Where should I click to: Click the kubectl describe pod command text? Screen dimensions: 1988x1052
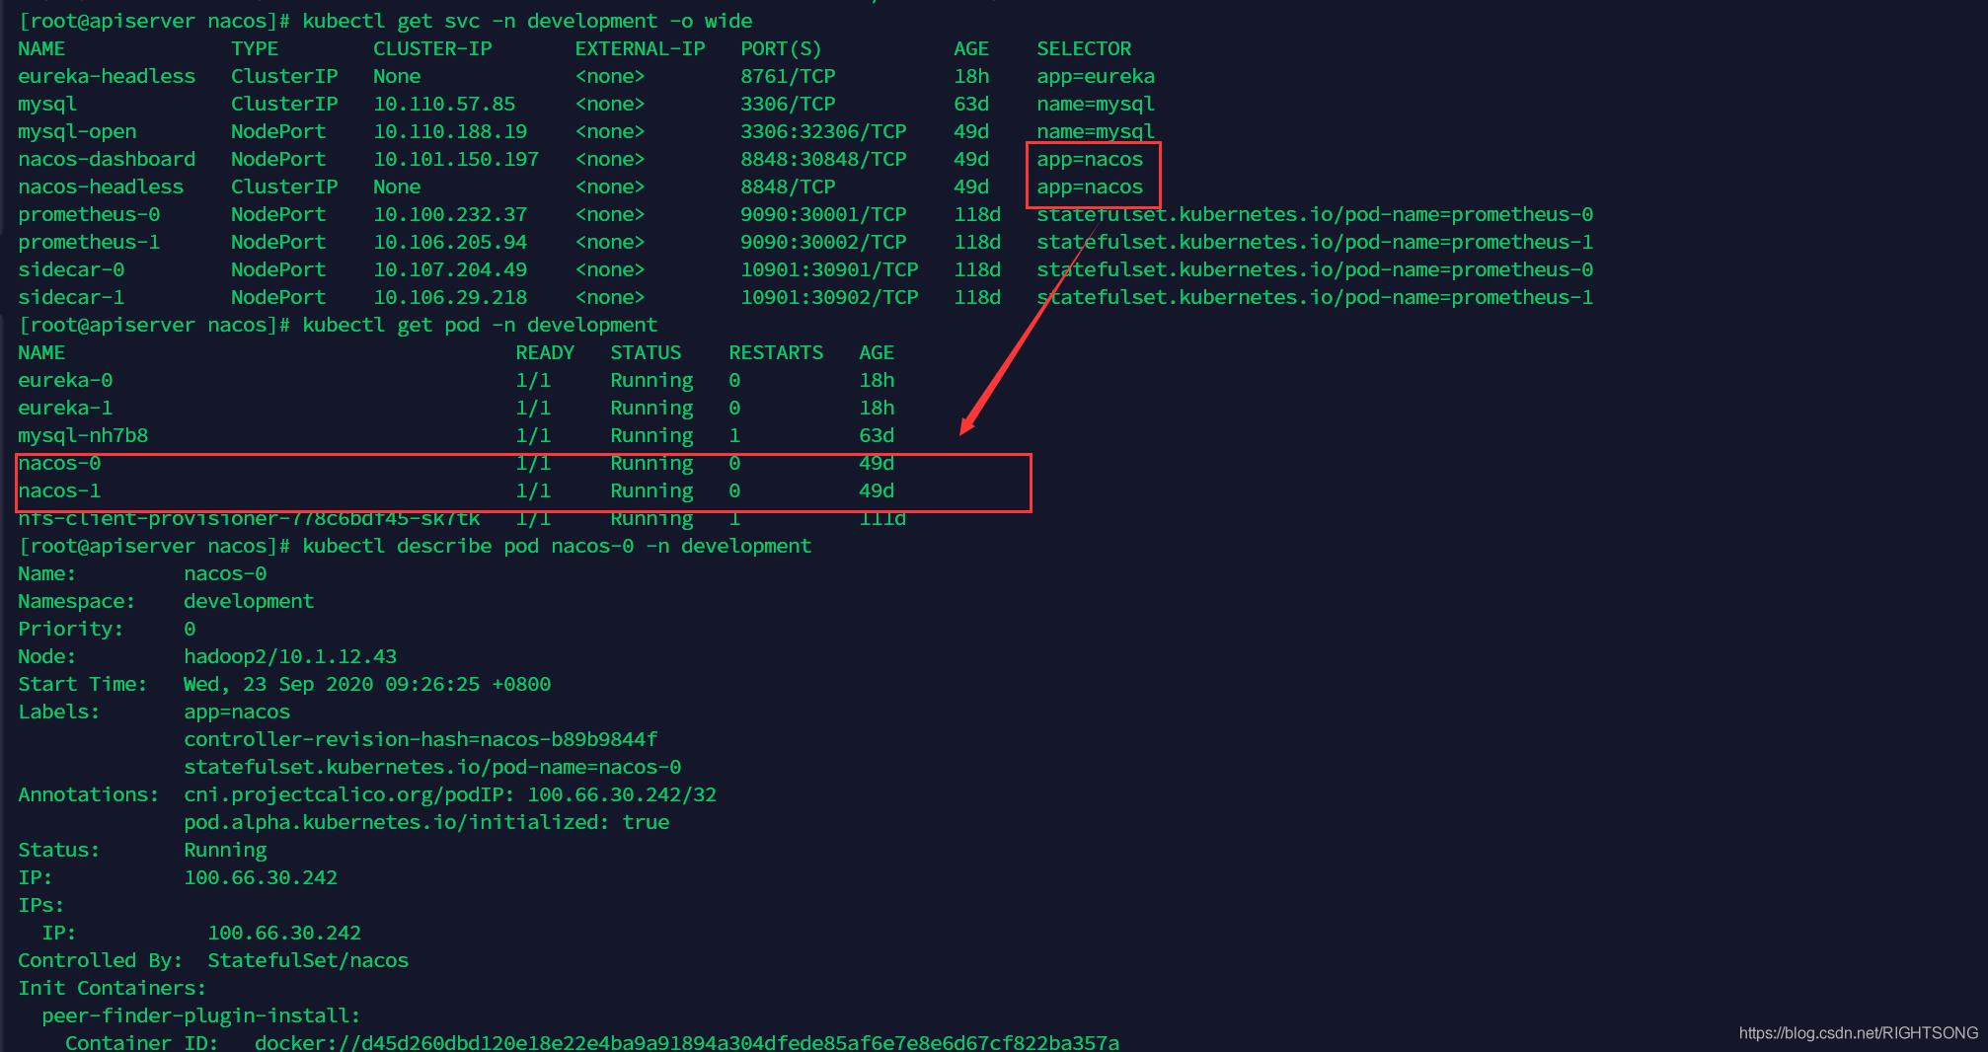pos(557,546)
